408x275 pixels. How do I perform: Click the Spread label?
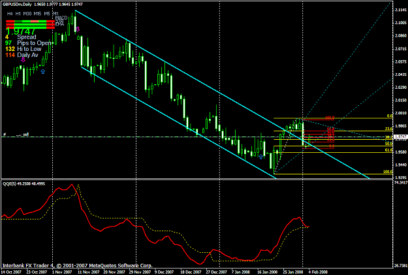point(27,37)
